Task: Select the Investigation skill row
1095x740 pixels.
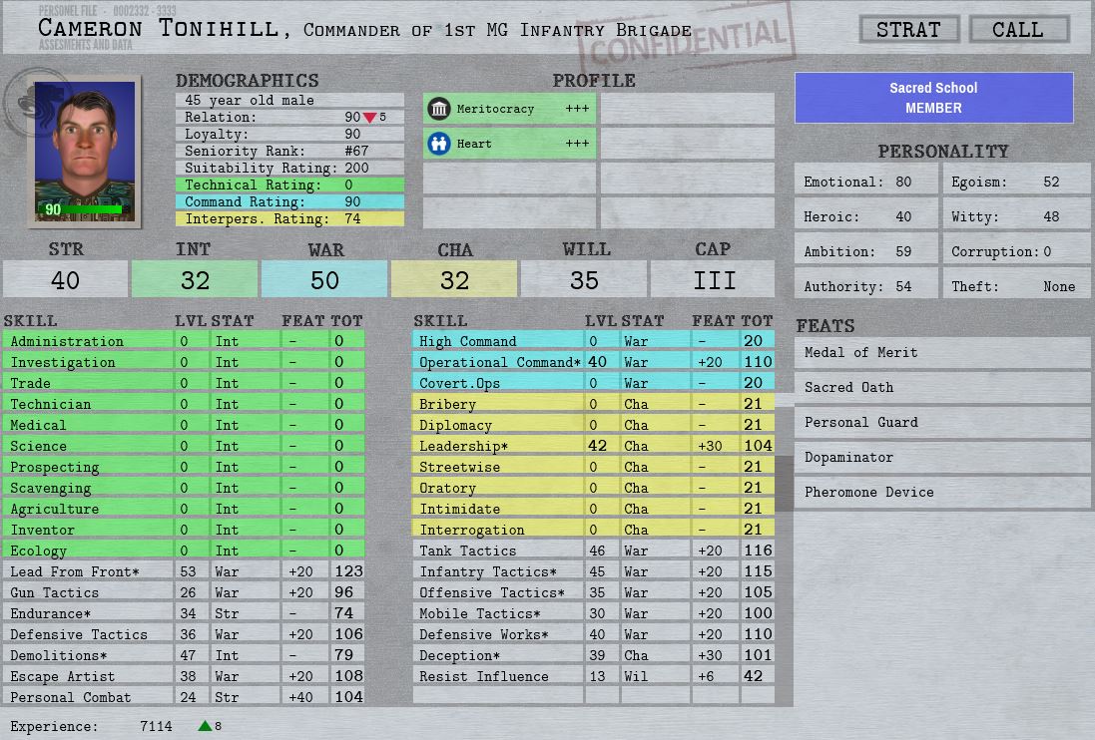Action: click(x=184, y=362)
